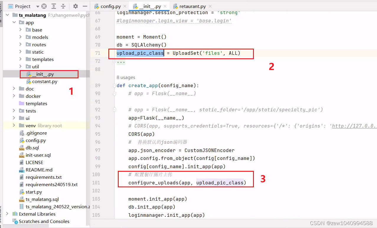Collapse the app folder
This screenshot has height=228, width=377.
pos(14,22)
